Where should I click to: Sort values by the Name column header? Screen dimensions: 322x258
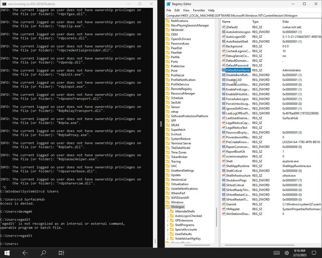[x=236, y=22]
